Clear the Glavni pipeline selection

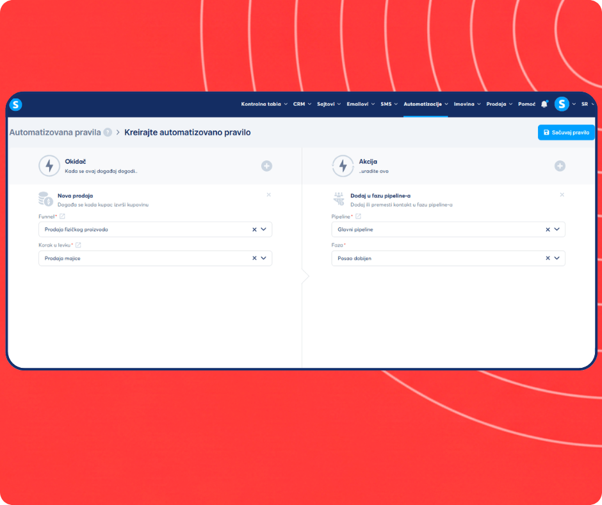point(548,229)
